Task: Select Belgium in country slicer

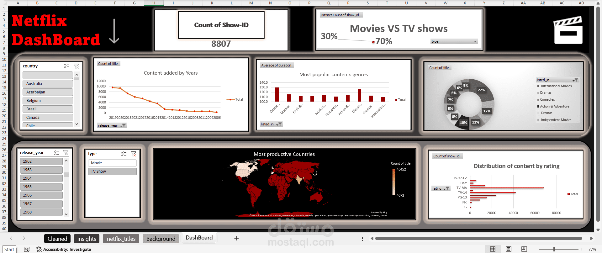Action: click(48, 101)
